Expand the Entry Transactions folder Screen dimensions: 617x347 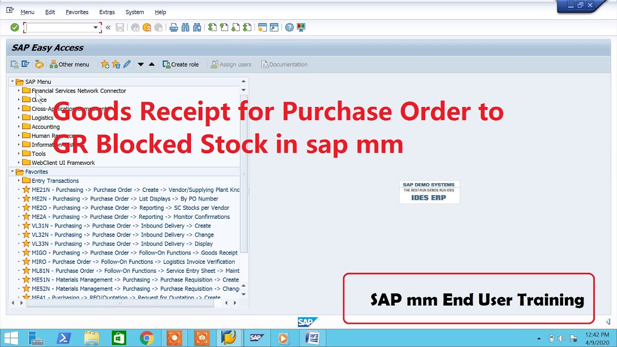(19, 181)
